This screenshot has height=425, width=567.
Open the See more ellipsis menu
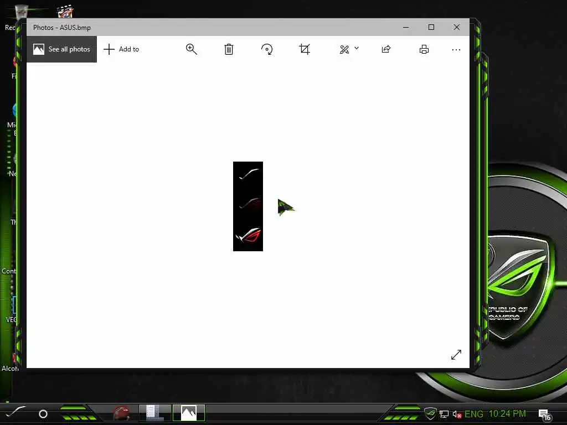pyautogui.click(x=456, y=49)
